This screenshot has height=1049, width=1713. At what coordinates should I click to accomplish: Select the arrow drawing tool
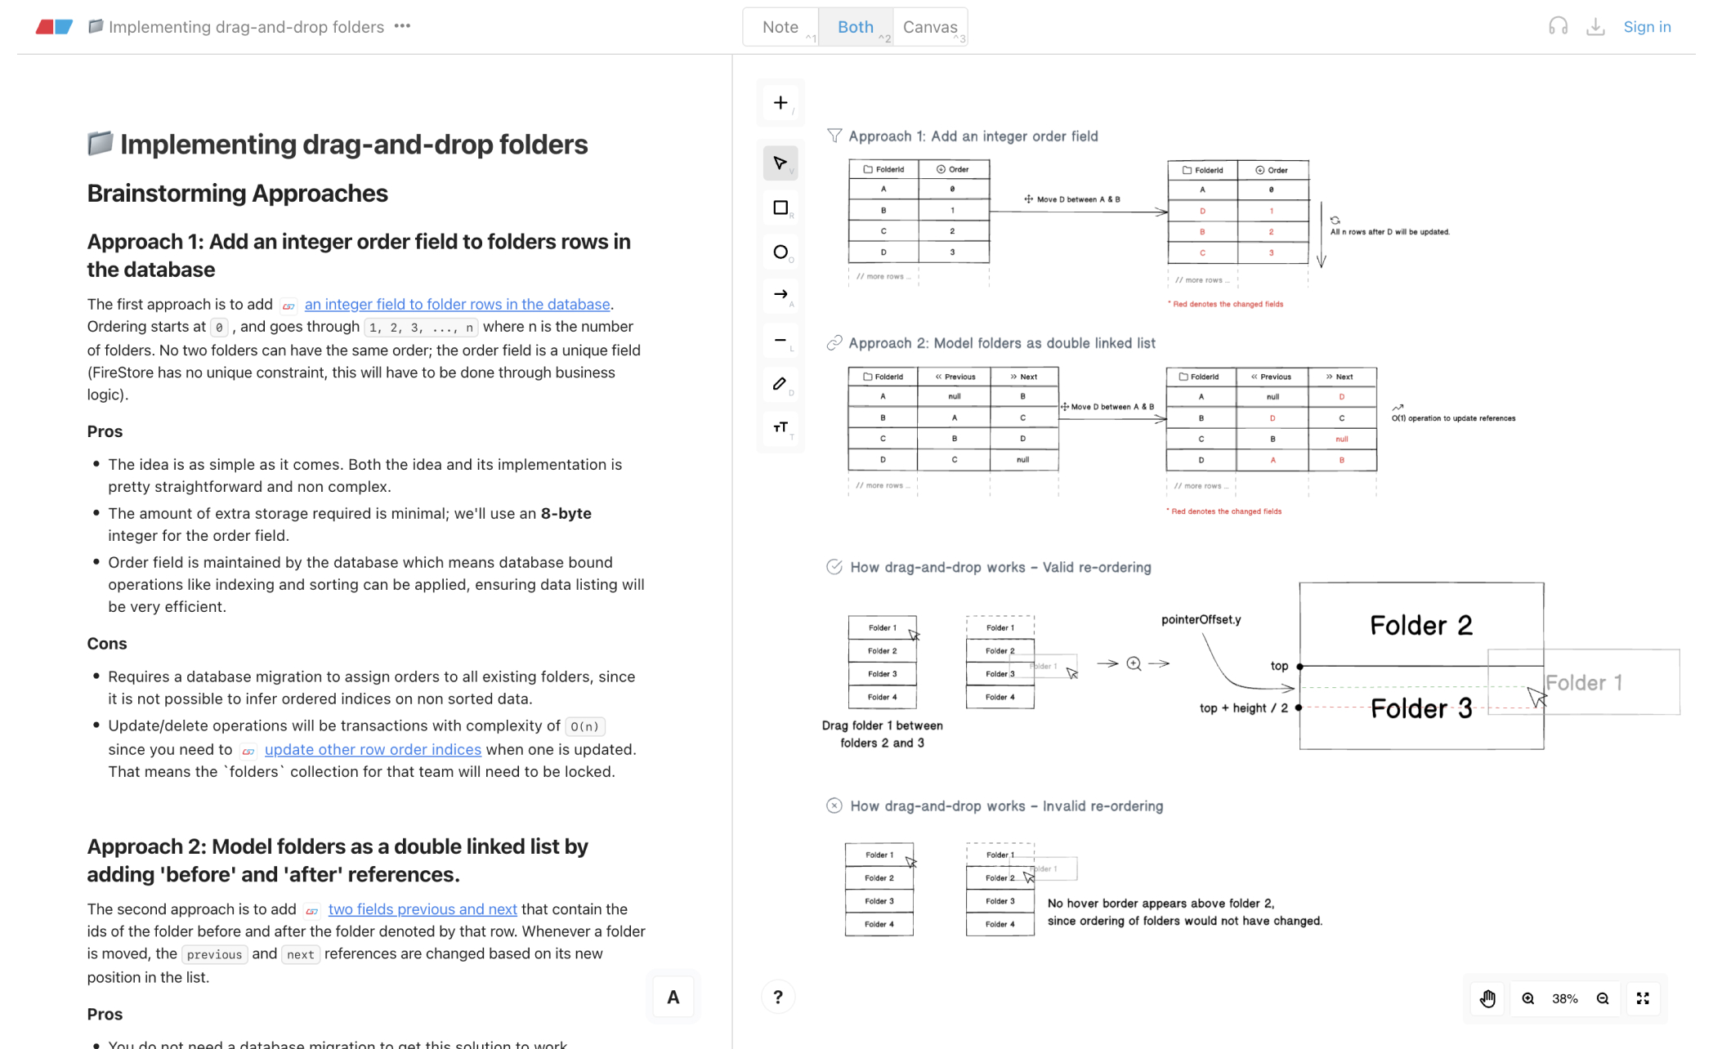(780, 295)
